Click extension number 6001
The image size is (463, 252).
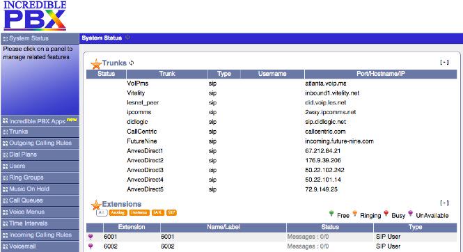(x=111, y=237)
